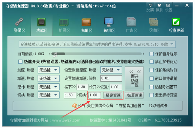Click the 展开热键二区 button
195x128 pixels.
coord(134,78)
